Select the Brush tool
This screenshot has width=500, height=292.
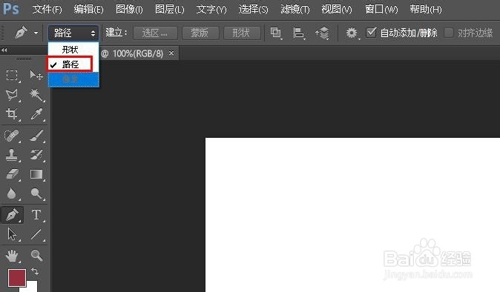click(36, 136)
